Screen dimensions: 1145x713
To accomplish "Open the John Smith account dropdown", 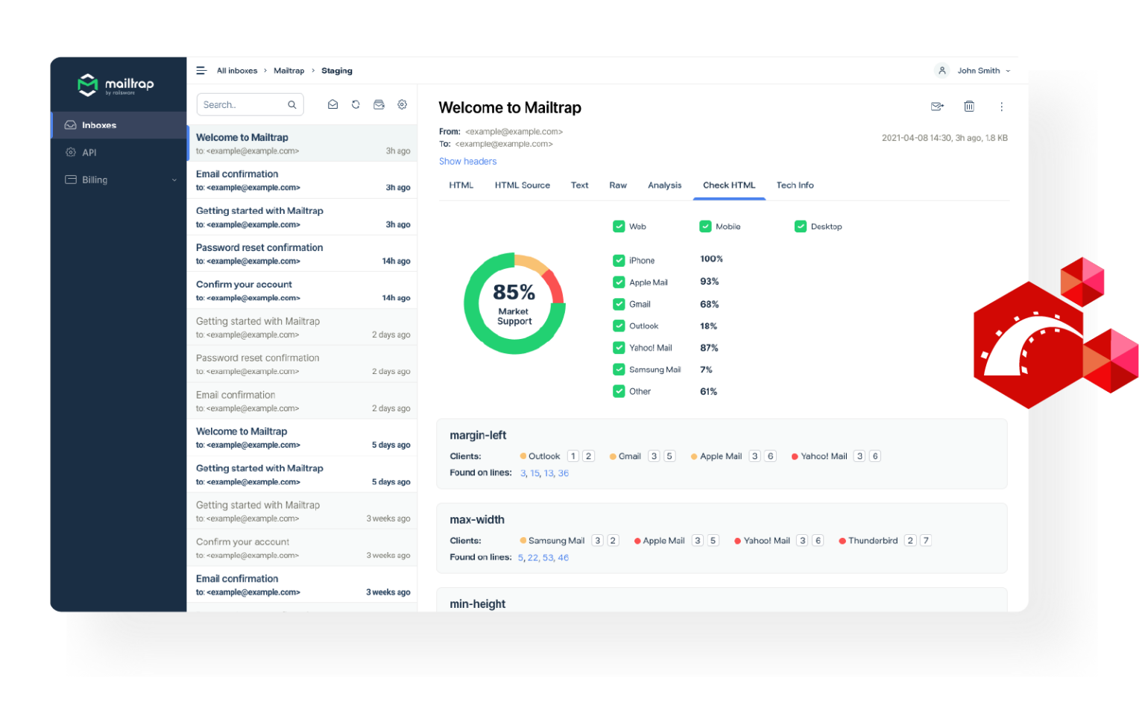I will [x=975, y=71].
